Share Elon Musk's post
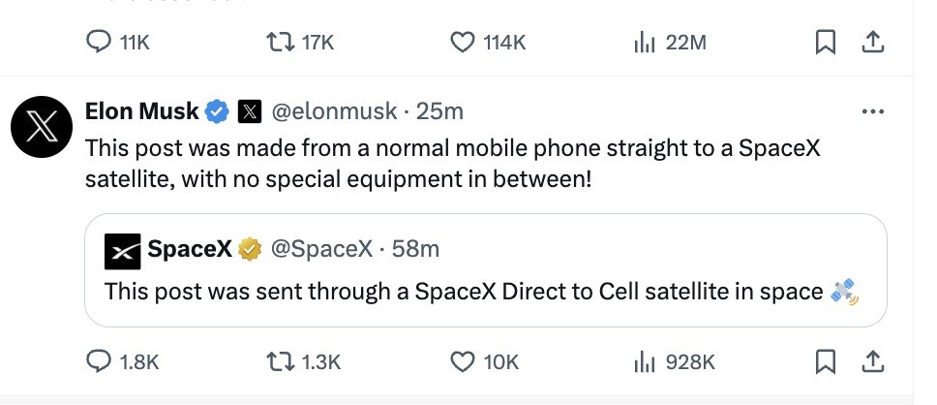This screenshot has height=405, width=937. pos(872,362)
